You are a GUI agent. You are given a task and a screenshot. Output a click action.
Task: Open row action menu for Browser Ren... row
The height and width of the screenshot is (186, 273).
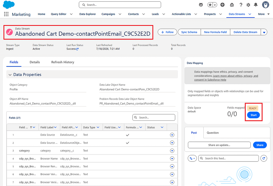(172, 166)
